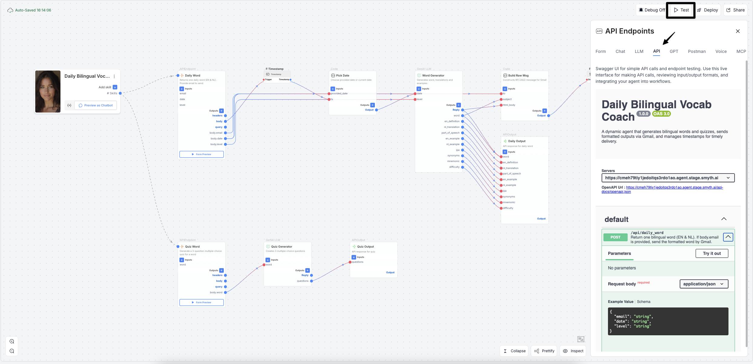Viewport: 753px width, 364px height.
Task: Run the agent with the Test play icon
Action: pos(676,10)
